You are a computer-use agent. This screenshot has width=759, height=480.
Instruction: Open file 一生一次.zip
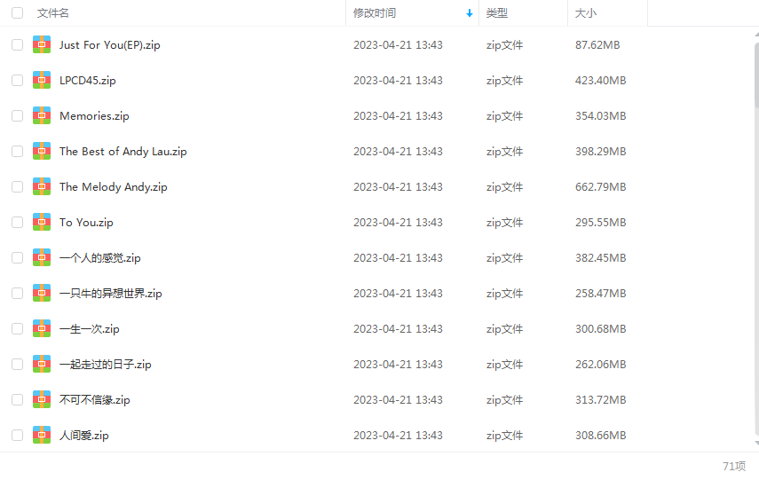point(90,329)
